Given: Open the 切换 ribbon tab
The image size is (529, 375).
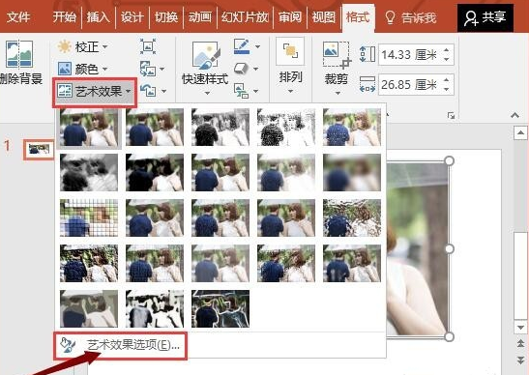Looking at the screenshot, I should tap(166, 16).
